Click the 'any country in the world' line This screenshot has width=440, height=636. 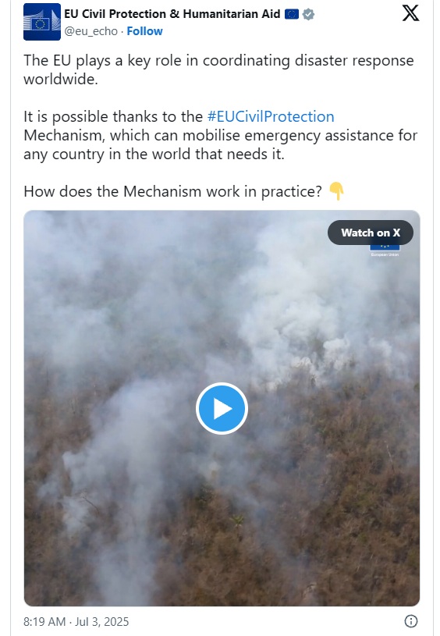pyautogui.click(x=154, y=155)
